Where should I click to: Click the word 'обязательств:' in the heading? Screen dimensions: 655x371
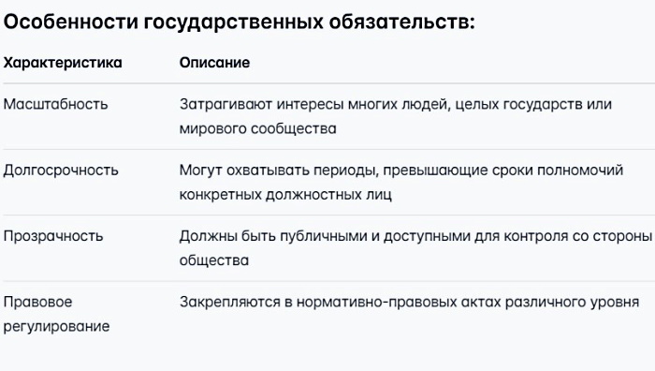click(401, 22)
